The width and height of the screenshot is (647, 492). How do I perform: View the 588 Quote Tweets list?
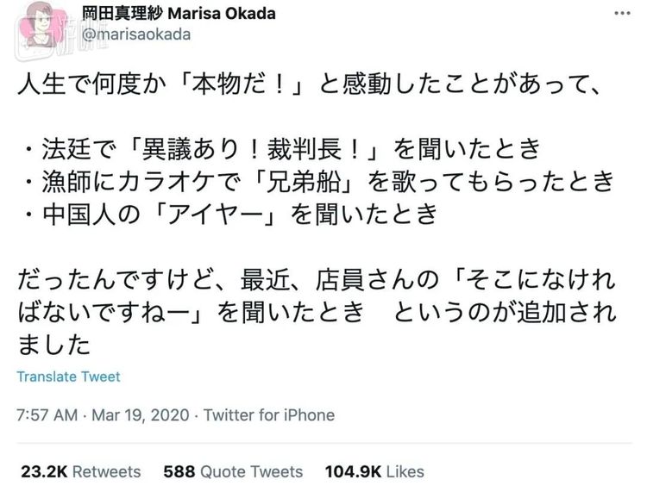pos(233,471)
